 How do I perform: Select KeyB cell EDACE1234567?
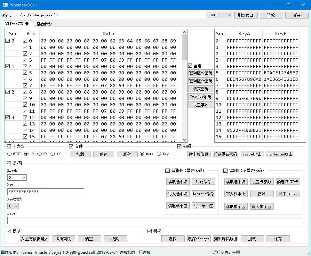281,73
